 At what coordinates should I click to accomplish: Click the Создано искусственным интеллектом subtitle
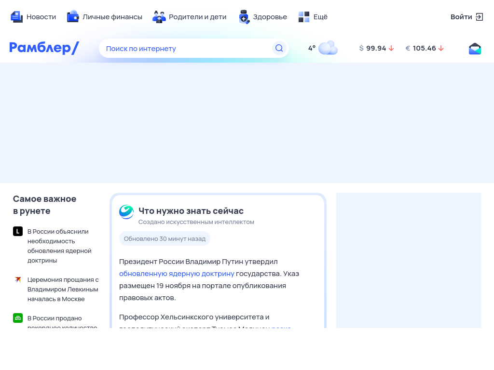[x=196, y=222]
